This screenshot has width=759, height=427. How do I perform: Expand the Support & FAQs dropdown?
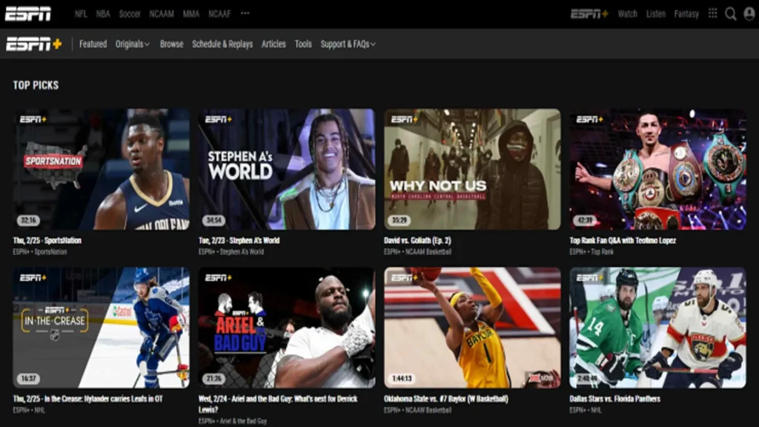[x=348, y=44]
